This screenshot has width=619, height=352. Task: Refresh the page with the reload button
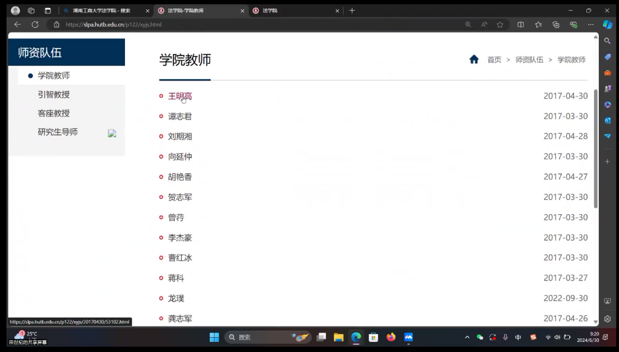pos(35,25)
